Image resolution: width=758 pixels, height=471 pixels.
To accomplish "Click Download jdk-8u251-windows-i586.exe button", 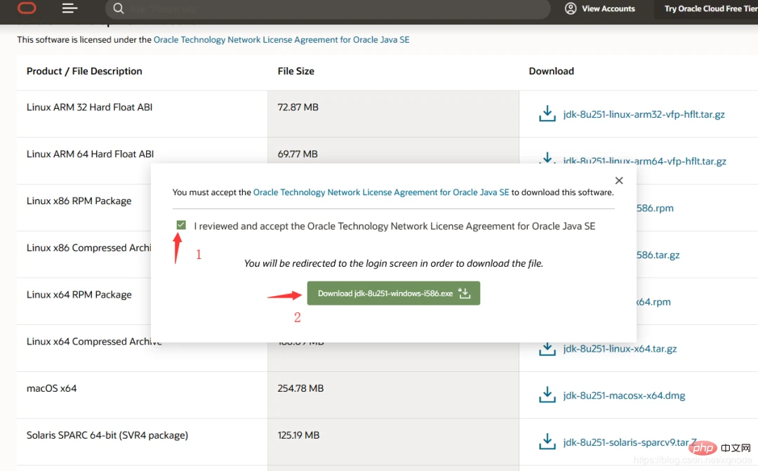I will click(393, 293).
